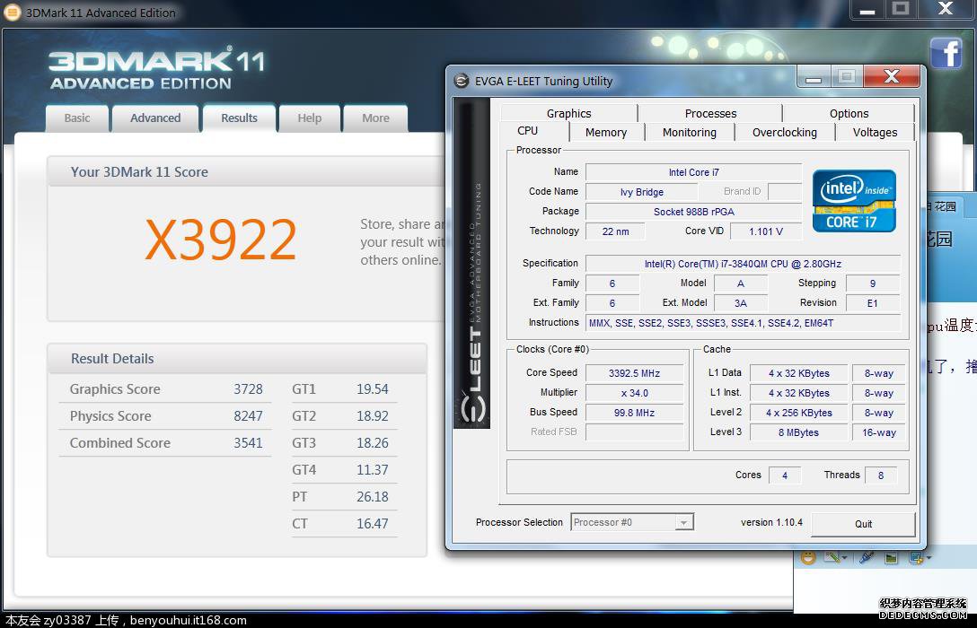This screenshot has width=977, height=628.
Task: Click the screenshot capture icon
Action: [916, 558]
